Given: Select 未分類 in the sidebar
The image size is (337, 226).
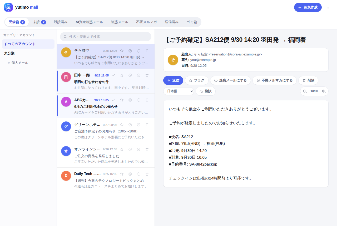Looking at the screenshot, I should point(28,53).
